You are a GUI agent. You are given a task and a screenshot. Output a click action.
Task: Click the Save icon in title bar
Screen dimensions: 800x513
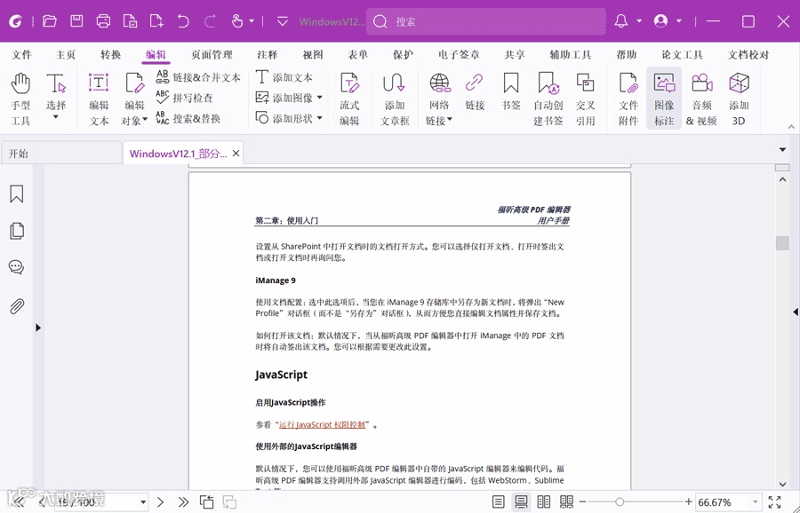tap(76, 21)
